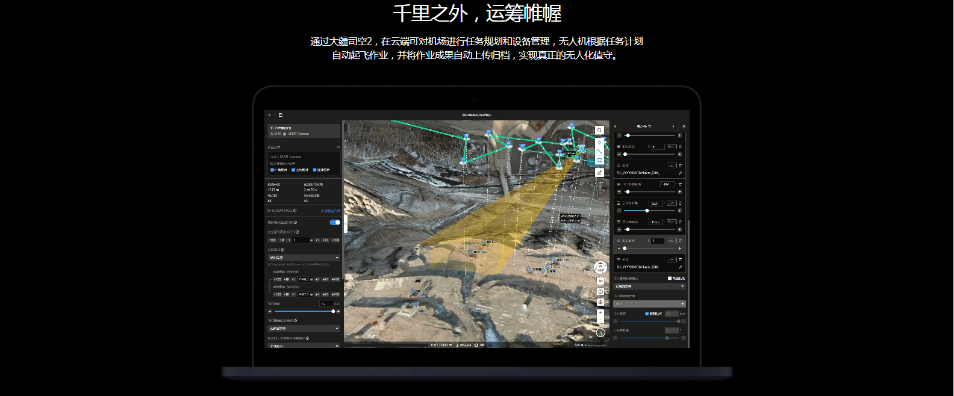Click the ASL 2540.7 m label on the map
Viewport: 954px width, 396px height.
click(570, 216)
